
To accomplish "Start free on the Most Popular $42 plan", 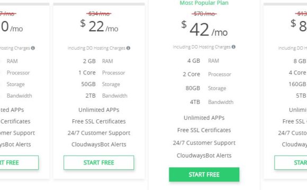I will (x=204, y=174).
